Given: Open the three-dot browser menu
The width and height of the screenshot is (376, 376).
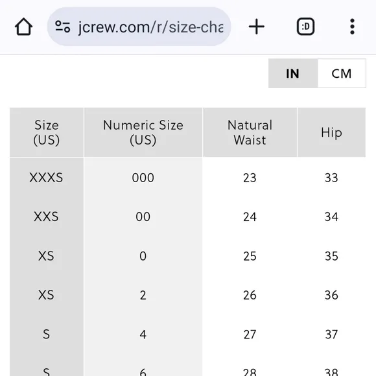Looking at the screenshot, I should (352, 27).
